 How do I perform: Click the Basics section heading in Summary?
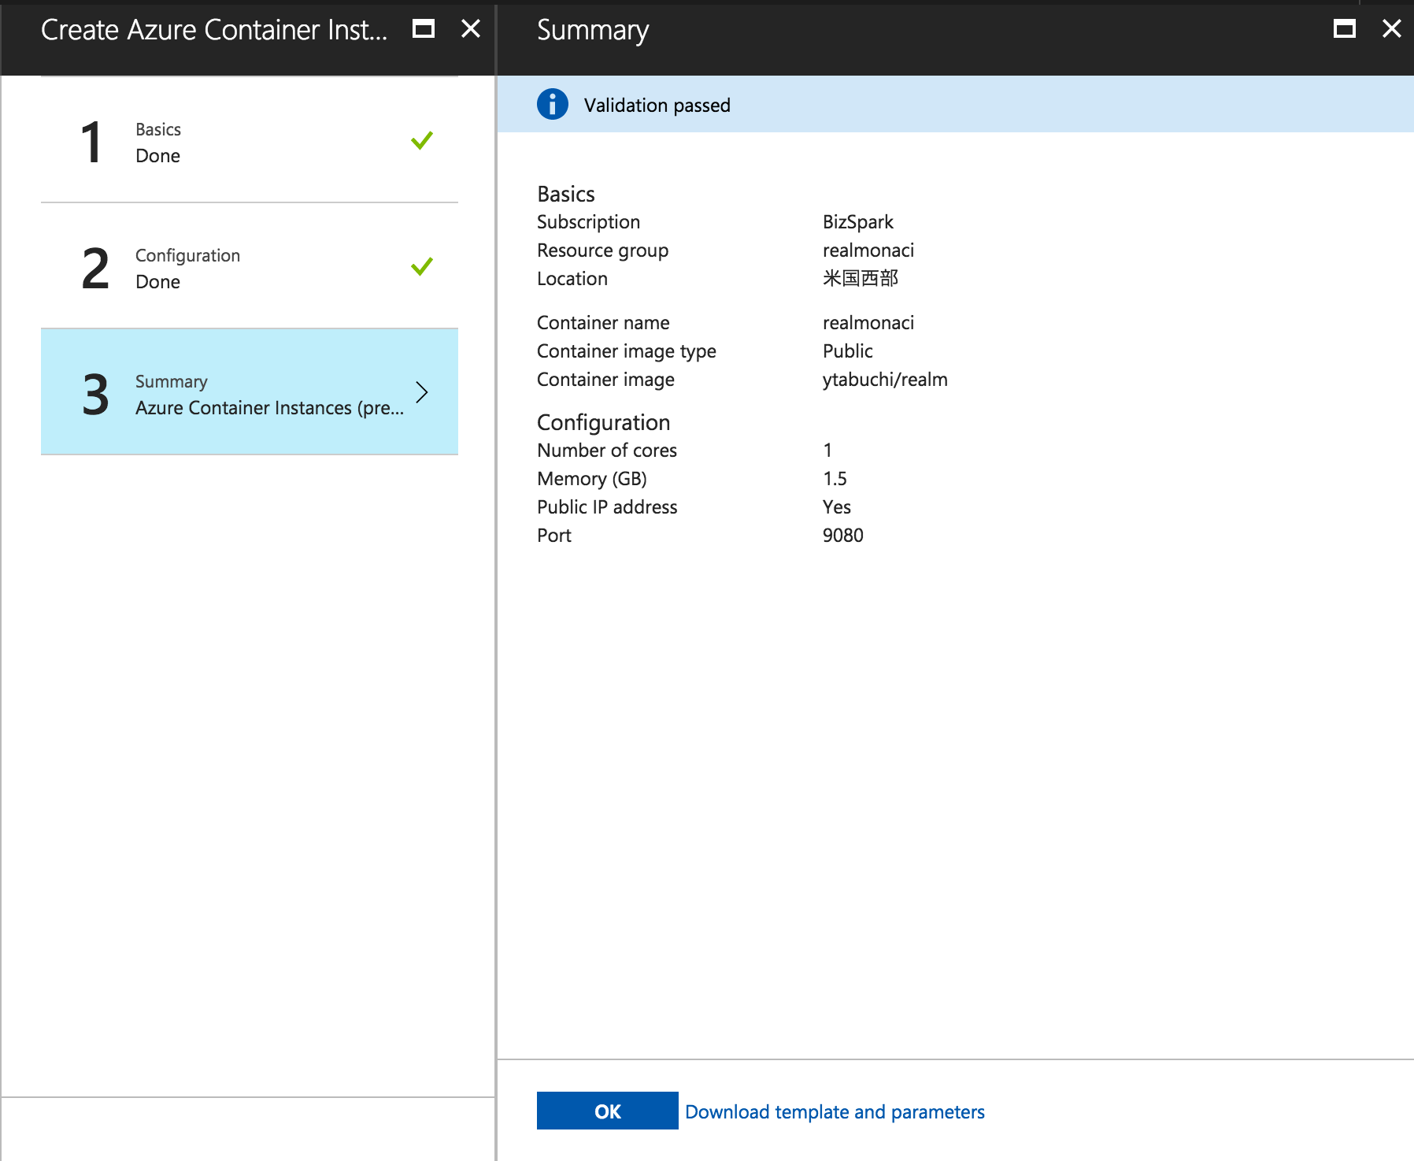566,194
